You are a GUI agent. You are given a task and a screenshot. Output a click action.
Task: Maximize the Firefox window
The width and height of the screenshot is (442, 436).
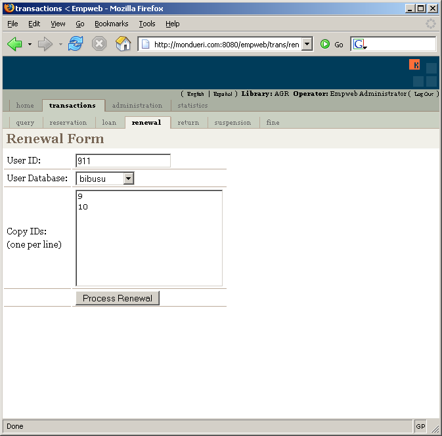pos(420,9)
